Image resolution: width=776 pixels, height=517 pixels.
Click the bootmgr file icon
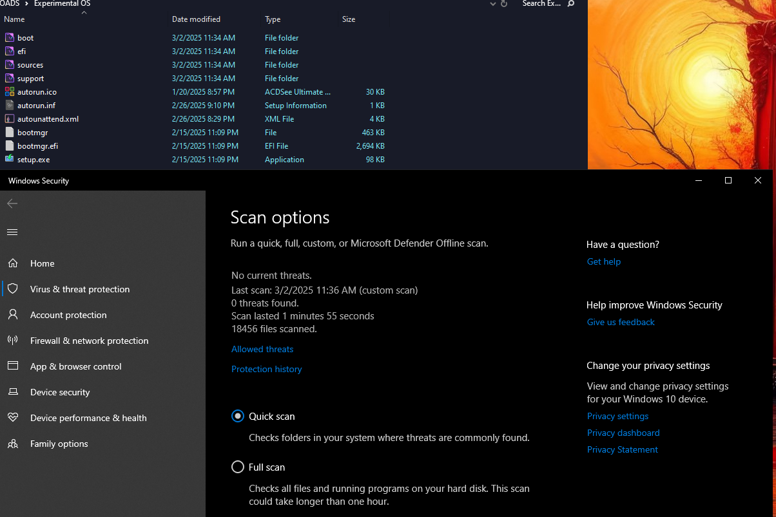click(x=9, y=133)
